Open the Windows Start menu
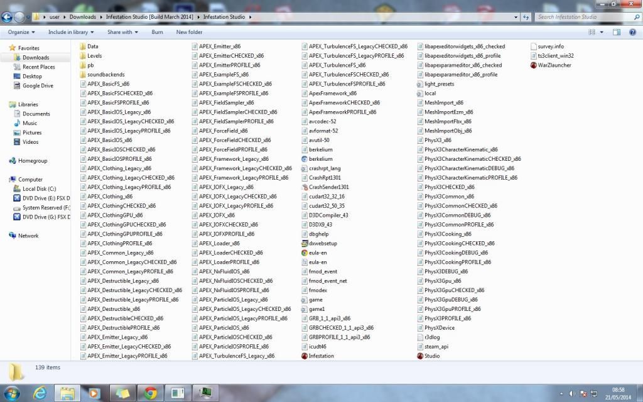The height and width of the screenshot is (402, 643). [12, 393]
